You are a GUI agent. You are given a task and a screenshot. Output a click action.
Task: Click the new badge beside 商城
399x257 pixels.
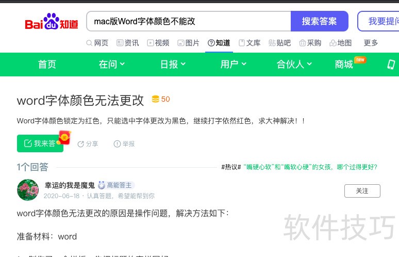pos(360,60)
